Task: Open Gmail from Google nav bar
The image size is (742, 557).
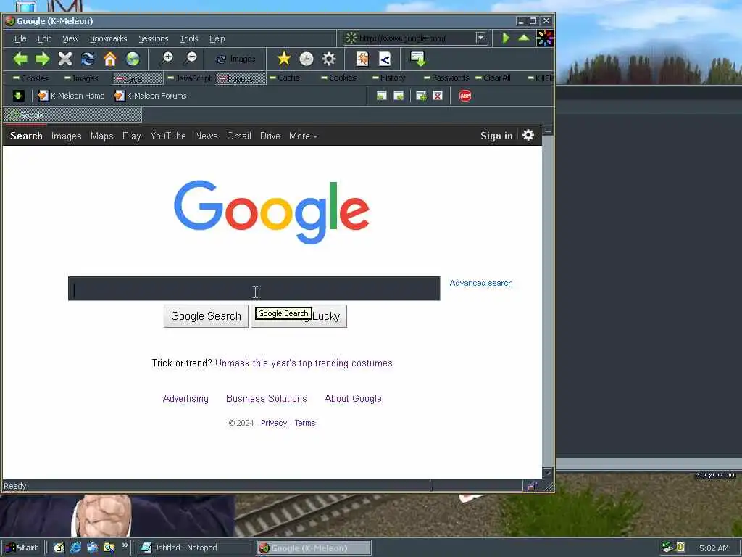Action: click(239, 136)
